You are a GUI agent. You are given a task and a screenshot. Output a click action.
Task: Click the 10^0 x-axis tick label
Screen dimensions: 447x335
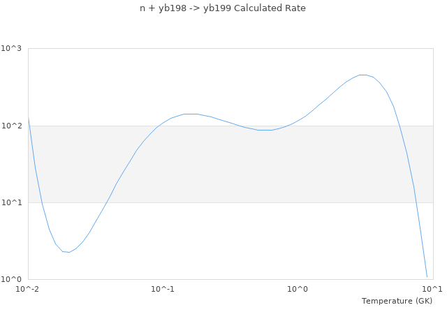298,289
